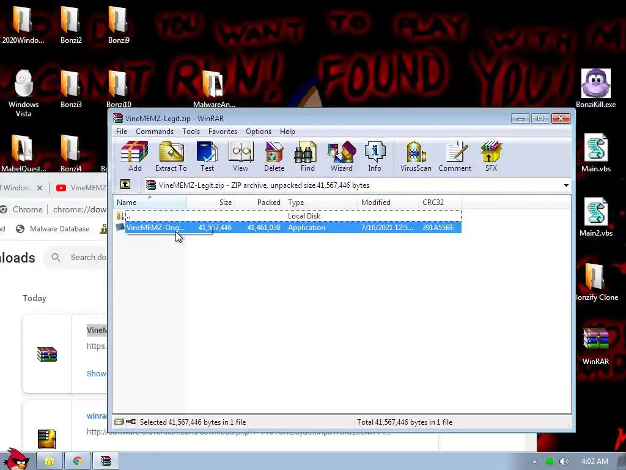Sort by Size column header
The width and height of the screenshot is (626, 470).
click(x=210, y=202)
